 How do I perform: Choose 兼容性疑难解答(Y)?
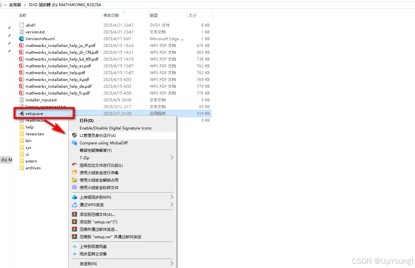[x=123, y=150]
